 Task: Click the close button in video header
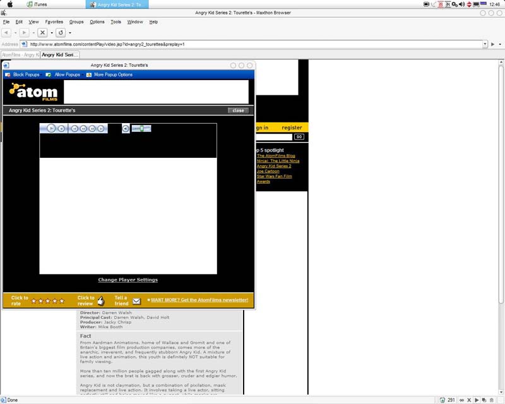pos(238,110)
